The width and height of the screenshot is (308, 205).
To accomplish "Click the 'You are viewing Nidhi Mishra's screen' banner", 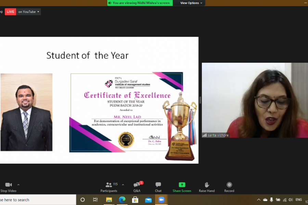I will click(140, 3).
